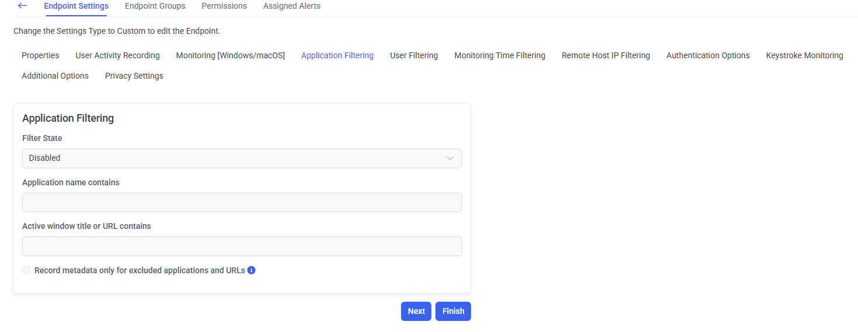Select the Properties sub-tab

[40, 55]
